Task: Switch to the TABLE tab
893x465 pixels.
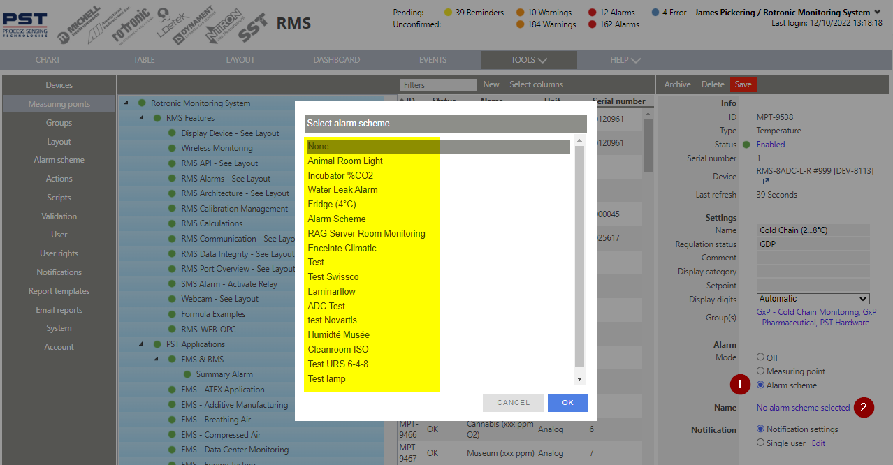Action: click(x=144, y=60)
